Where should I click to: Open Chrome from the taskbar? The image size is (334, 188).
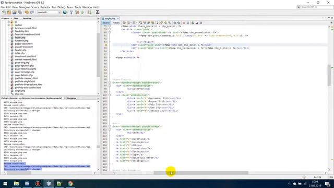click(x=70, y=183)
